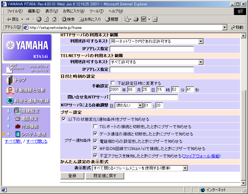Click the 電話設定 telephone icon
Viewport: 248px width, 194px height.
point(18,119)
